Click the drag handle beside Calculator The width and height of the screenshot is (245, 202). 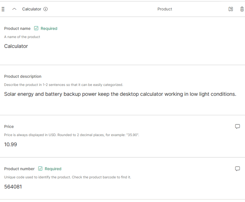tap(3, 9)
